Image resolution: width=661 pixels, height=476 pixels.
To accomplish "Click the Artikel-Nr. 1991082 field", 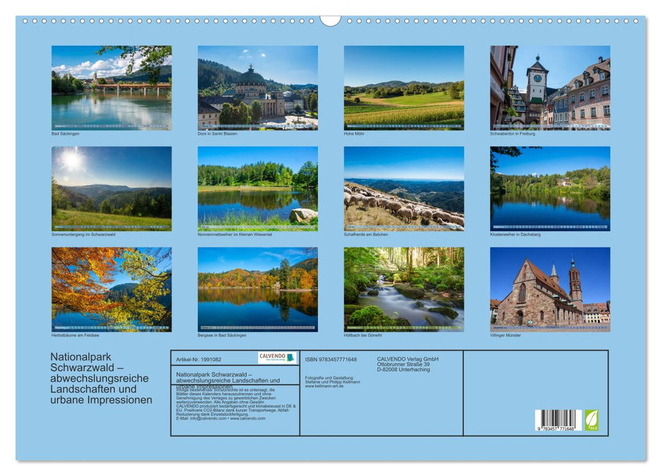I will tap(199, 359).
